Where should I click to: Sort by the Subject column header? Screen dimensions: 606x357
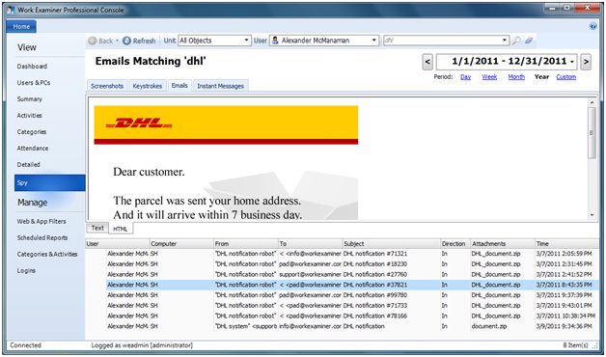pos(392,244)
